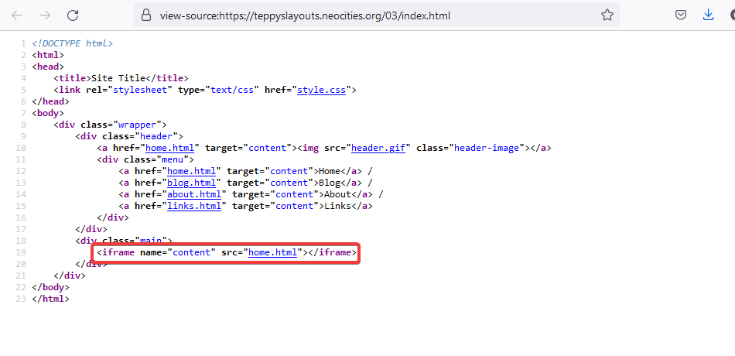Open the style.css stylesheet link
This screenshot has height=356, width=735.
click(x=322, y=90)
